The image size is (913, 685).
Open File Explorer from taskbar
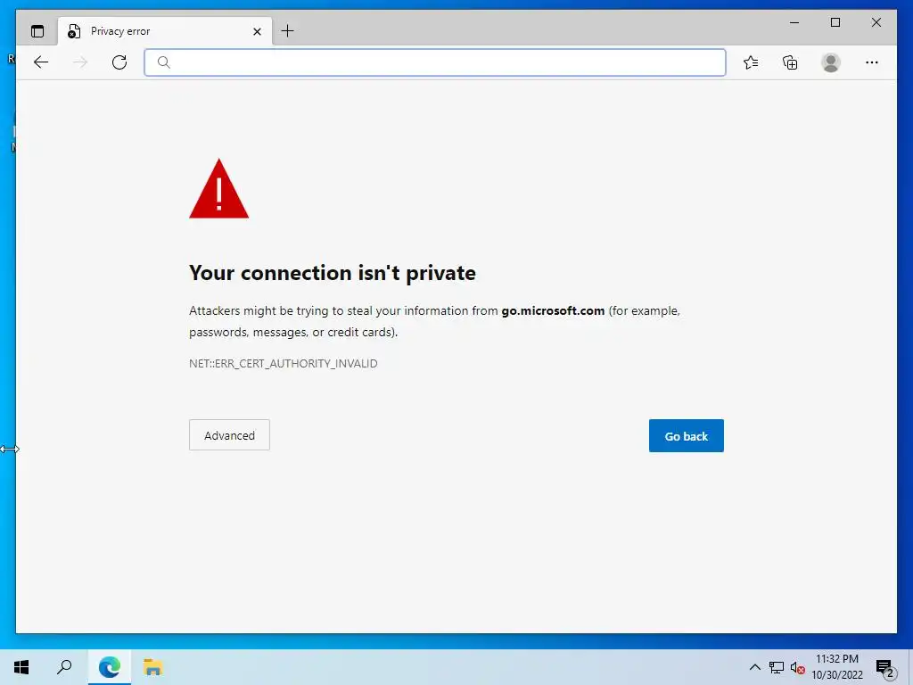(152, 667)
